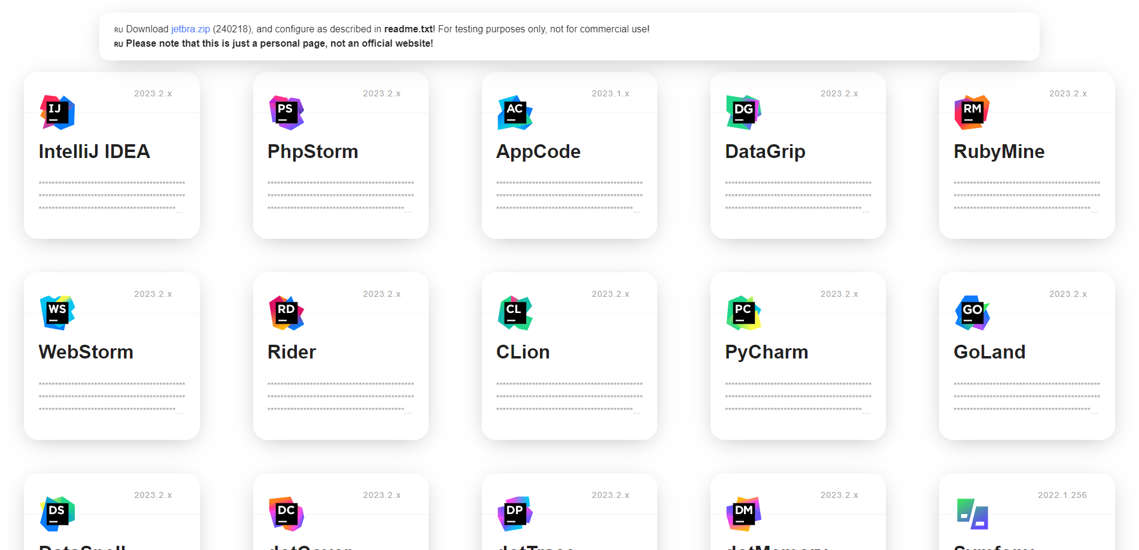Click RU language tag before Please note line
This screenshot has height=550, width=1139.
[x=119, y=44]
